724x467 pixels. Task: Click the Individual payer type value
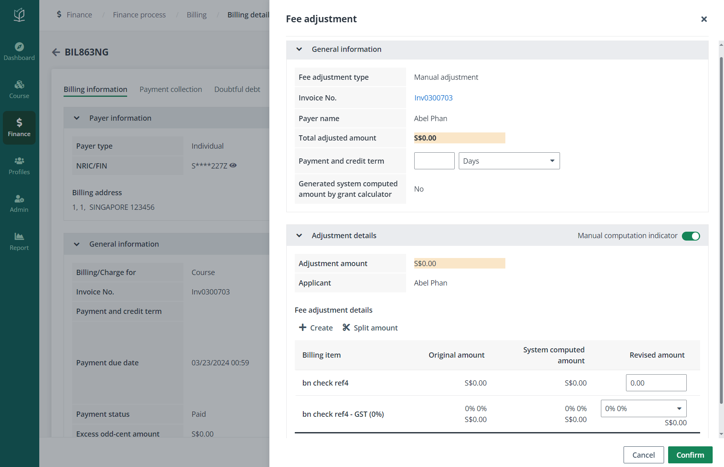207,146
